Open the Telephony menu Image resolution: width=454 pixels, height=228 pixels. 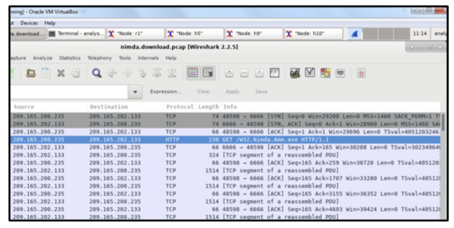[100, 58]
